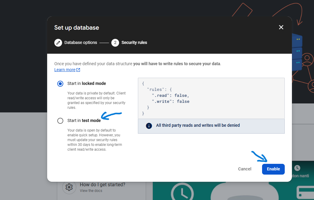Open the Learn more link
Viewport: 314px width, 200px height.
(x=65, y=70)
